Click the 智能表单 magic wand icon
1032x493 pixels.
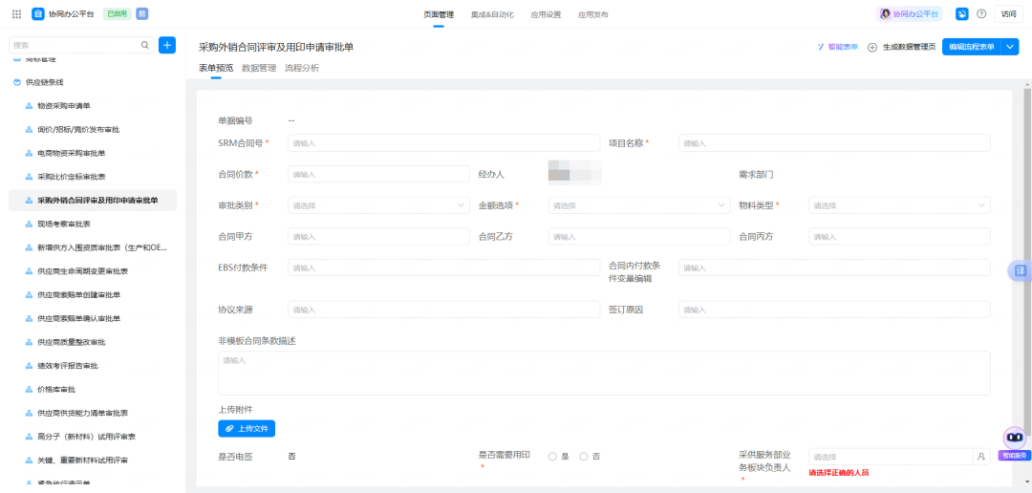pos(820,47)
